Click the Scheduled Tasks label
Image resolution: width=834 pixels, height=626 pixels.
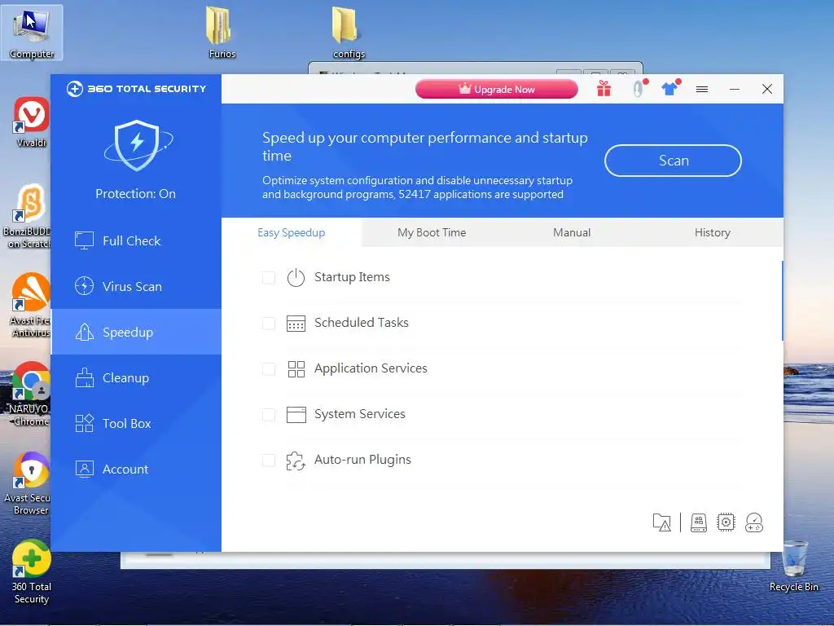pyautogui.click(x=361, y=323)
